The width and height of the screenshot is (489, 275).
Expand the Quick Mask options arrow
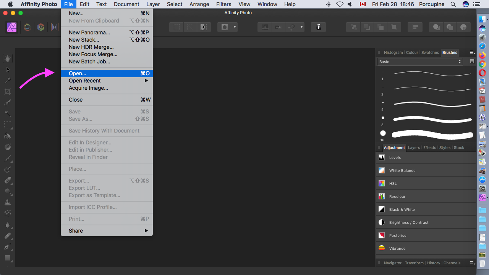(235, 27)
